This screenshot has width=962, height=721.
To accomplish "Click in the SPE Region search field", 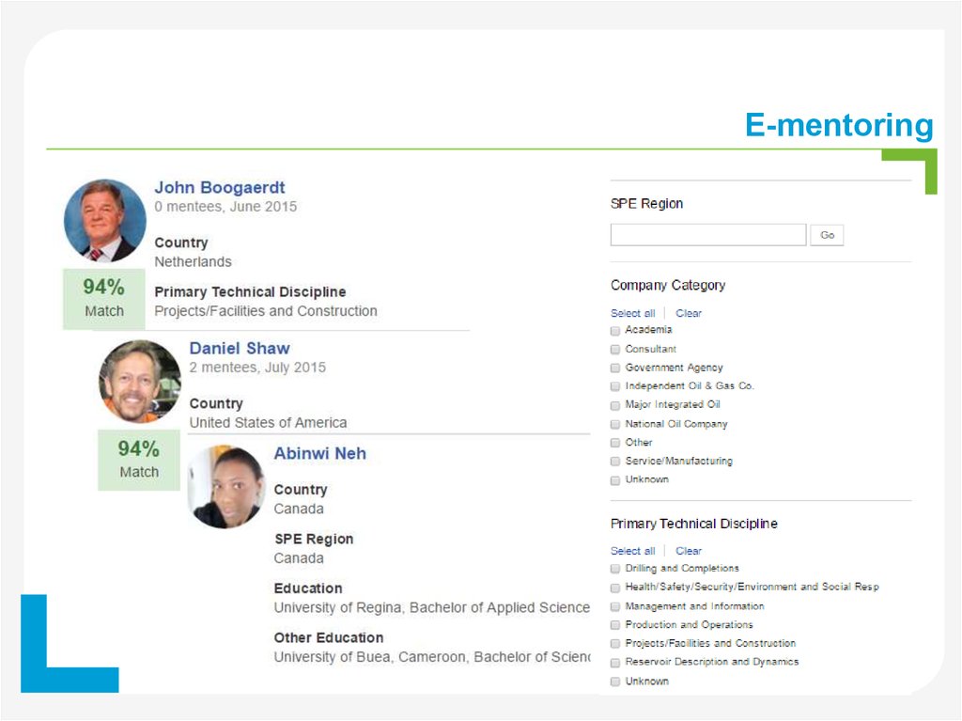I will [707, 234].
